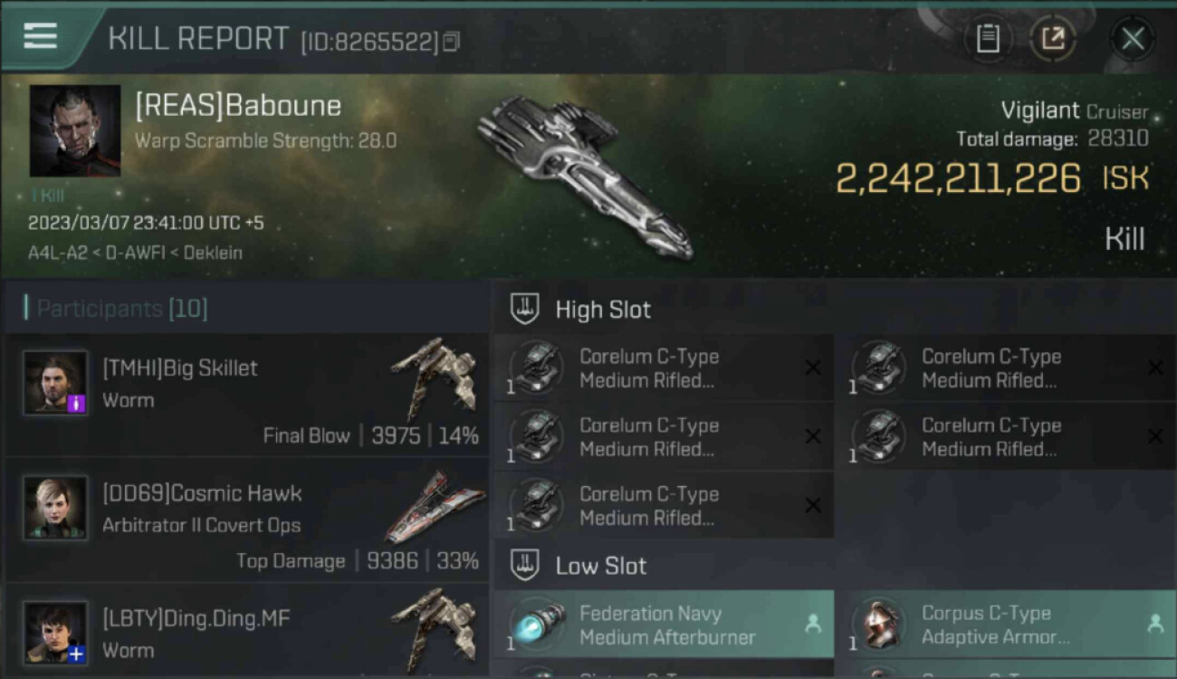Click the High Slot section icon

point(525,309)
